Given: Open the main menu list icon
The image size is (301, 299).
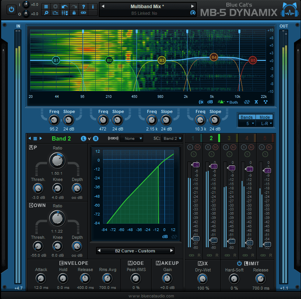Looking at the screenshot, I should (46, 7).
